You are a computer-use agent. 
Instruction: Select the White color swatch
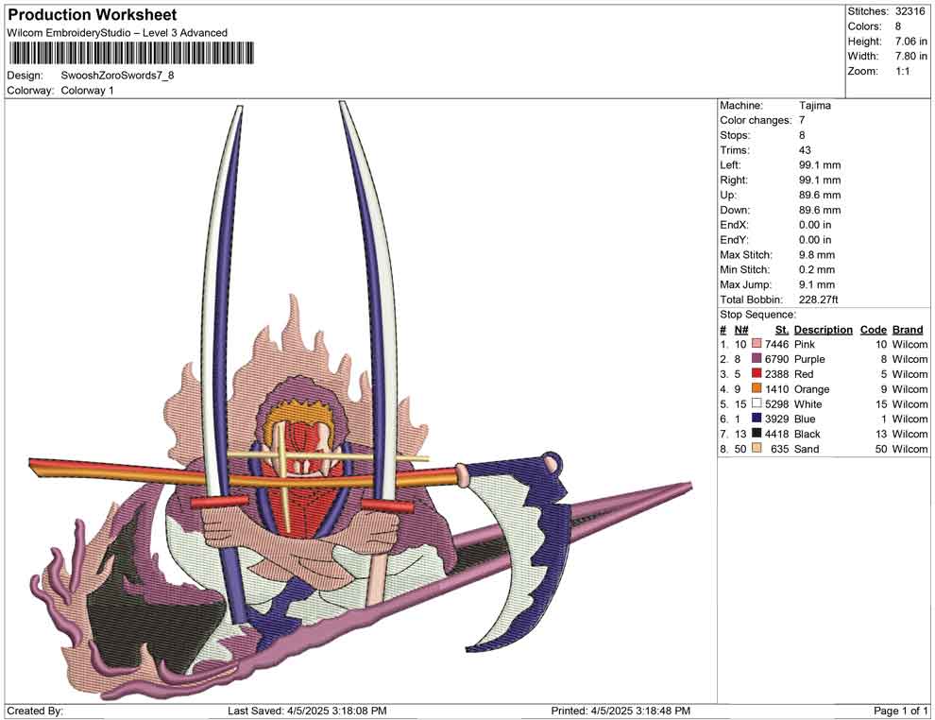756,403
